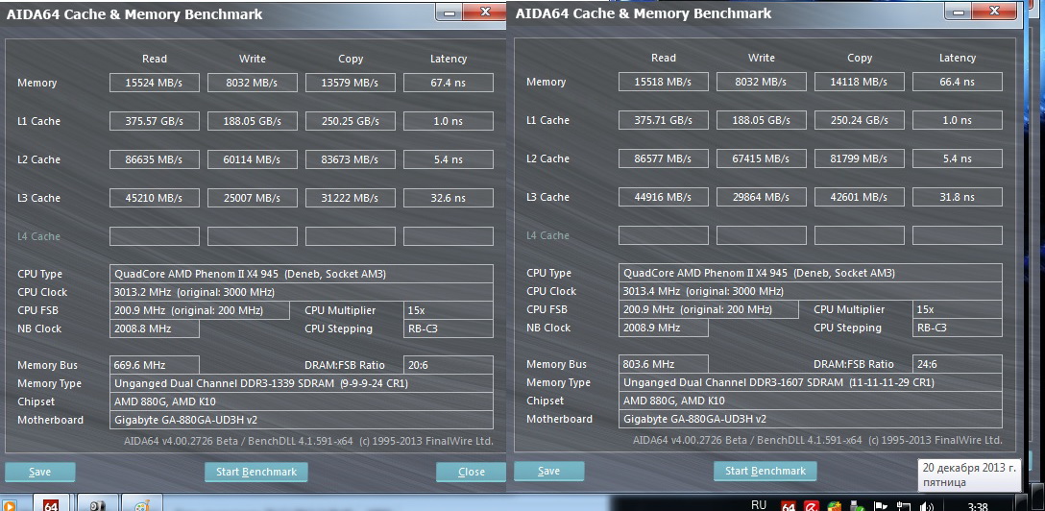The image size is (1045, 511).
Task: Click L2 Cache Write 60114 MB/s
Action: [x=252, y=159]
